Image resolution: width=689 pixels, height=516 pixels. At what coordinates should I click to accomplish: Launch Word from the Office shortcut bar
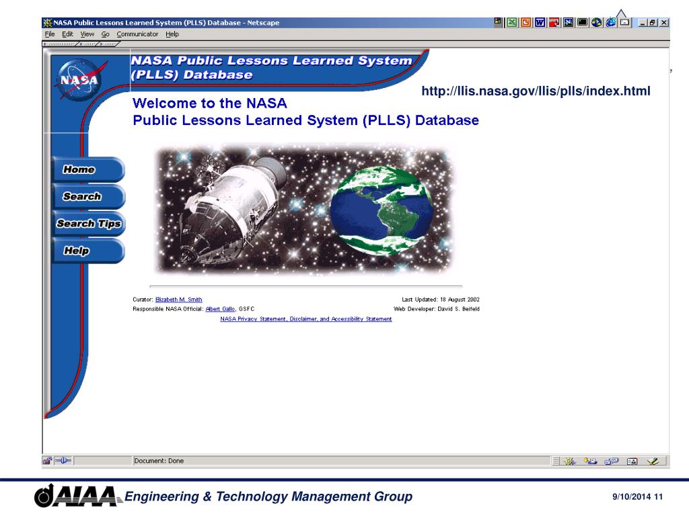click(x=540, y=22)
